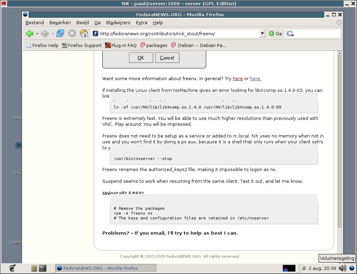
Task: Click the greyed Stop loading icon
Action: click(x=72, y=34)
